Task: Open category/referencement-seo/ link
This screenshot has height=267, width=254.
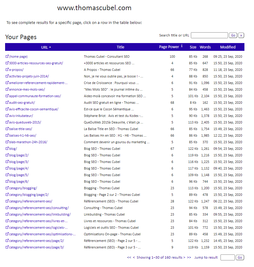Action: 31,201
